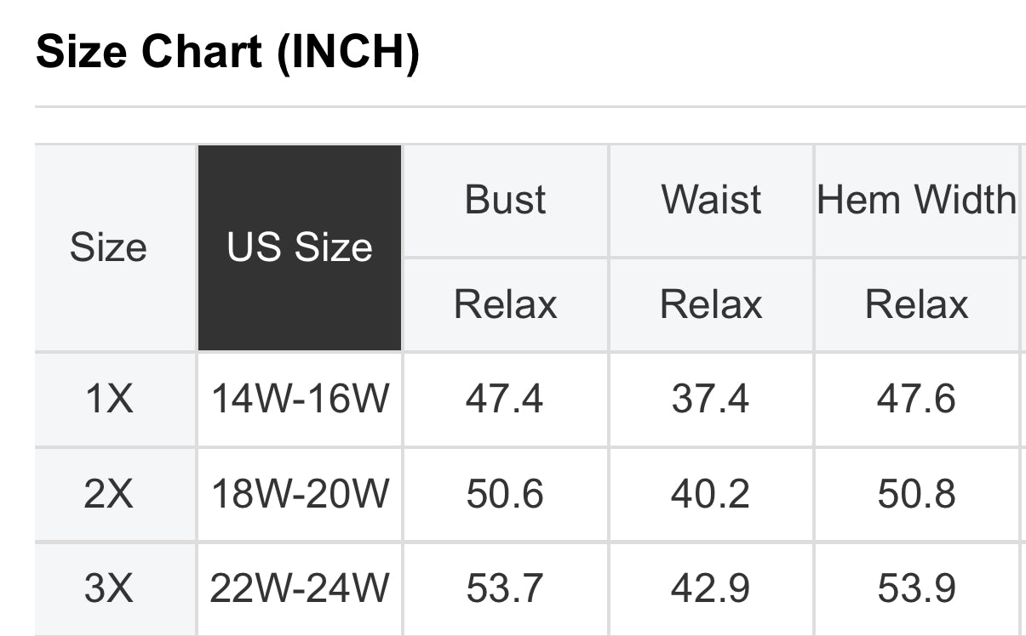Click the Waist column header
Screen dimensions: 1026x636
pos(711,201)
